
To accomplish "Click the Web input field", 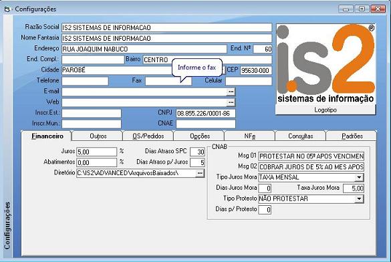I will click(x=144, y=102).
